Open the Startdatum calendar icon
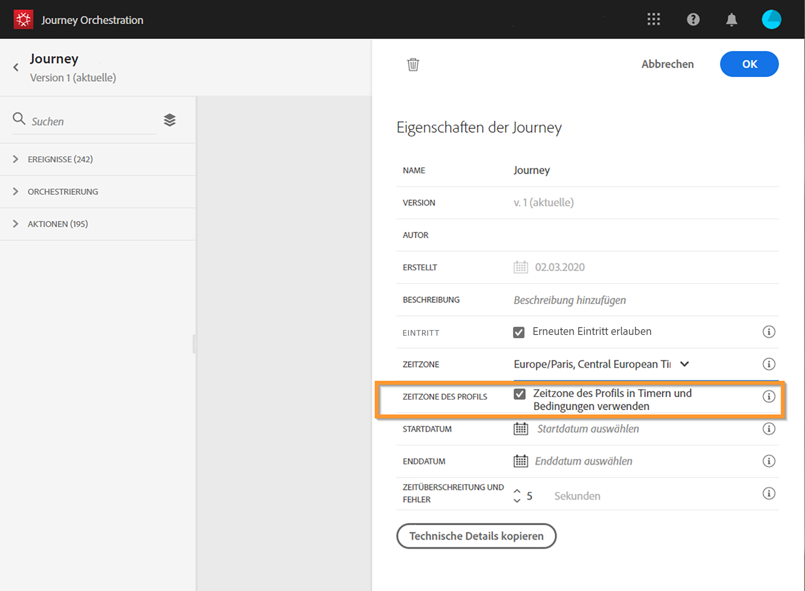The width and height of the screenshot is (805, 591). pos(520,429)
